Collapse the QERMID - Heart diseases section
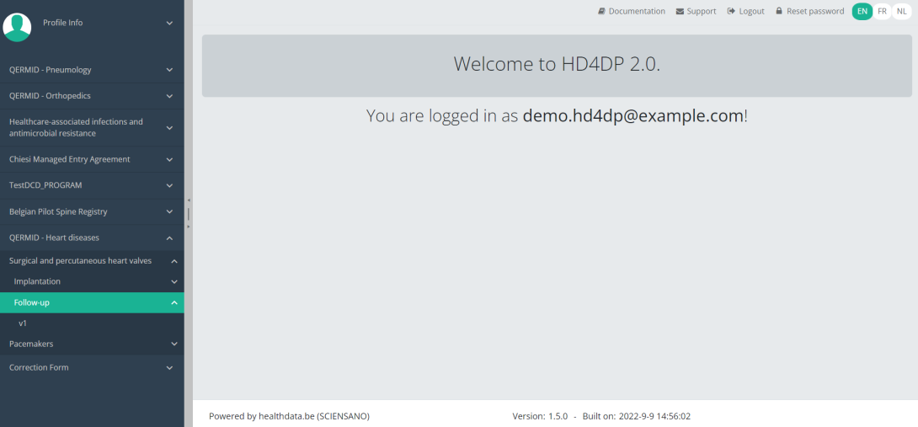 169,238
